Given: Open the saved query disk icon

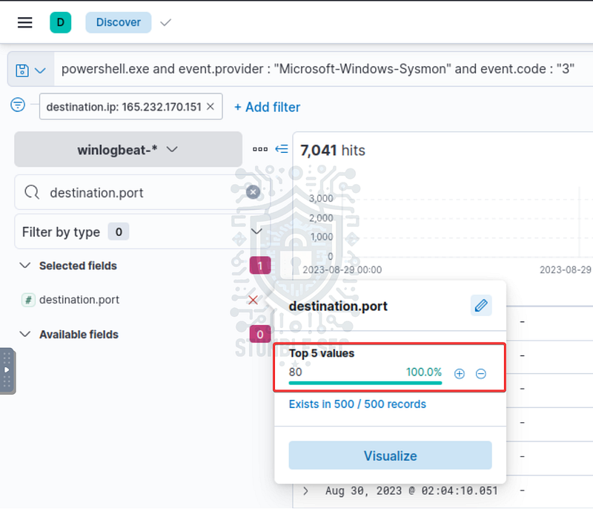Looking at the screenshot, I should [22, 70].
